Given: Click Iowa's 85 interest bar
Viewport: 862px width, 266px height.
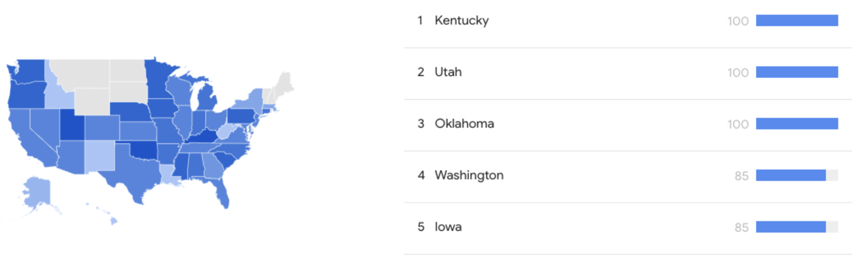Looking at the screenshot, I should 791,227.
